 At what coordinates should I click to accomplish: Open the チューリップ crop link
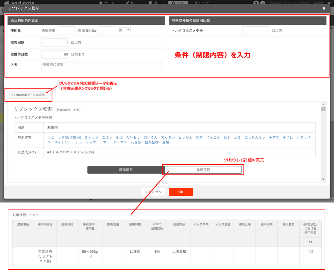pyautogui.click(x=86, y=142)
